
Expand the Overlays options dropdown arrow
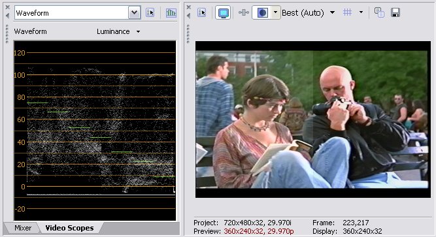coord(361,12)
